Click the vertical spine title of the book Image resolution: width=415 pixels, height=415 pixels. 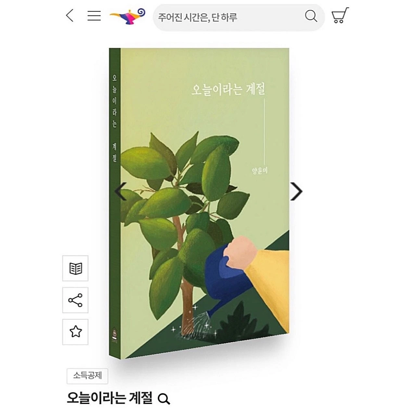point(114,119)
